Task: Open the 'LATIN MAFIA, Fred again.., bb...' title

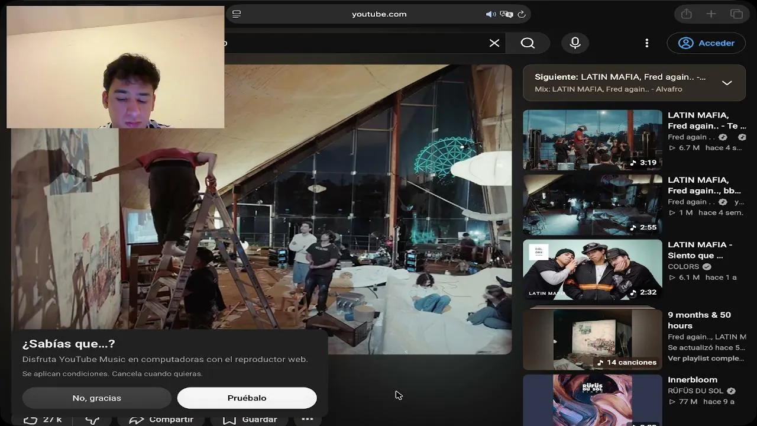Action: pos(704,185)
